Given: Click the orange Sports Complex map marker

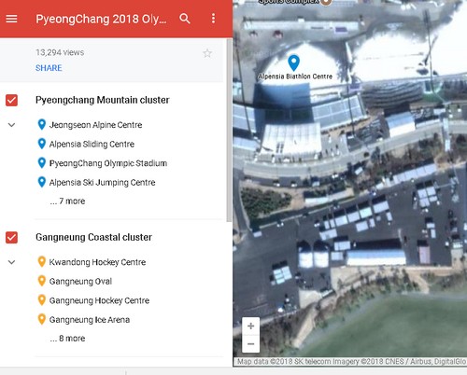Looking at the screenshot, I should point(326,2).
